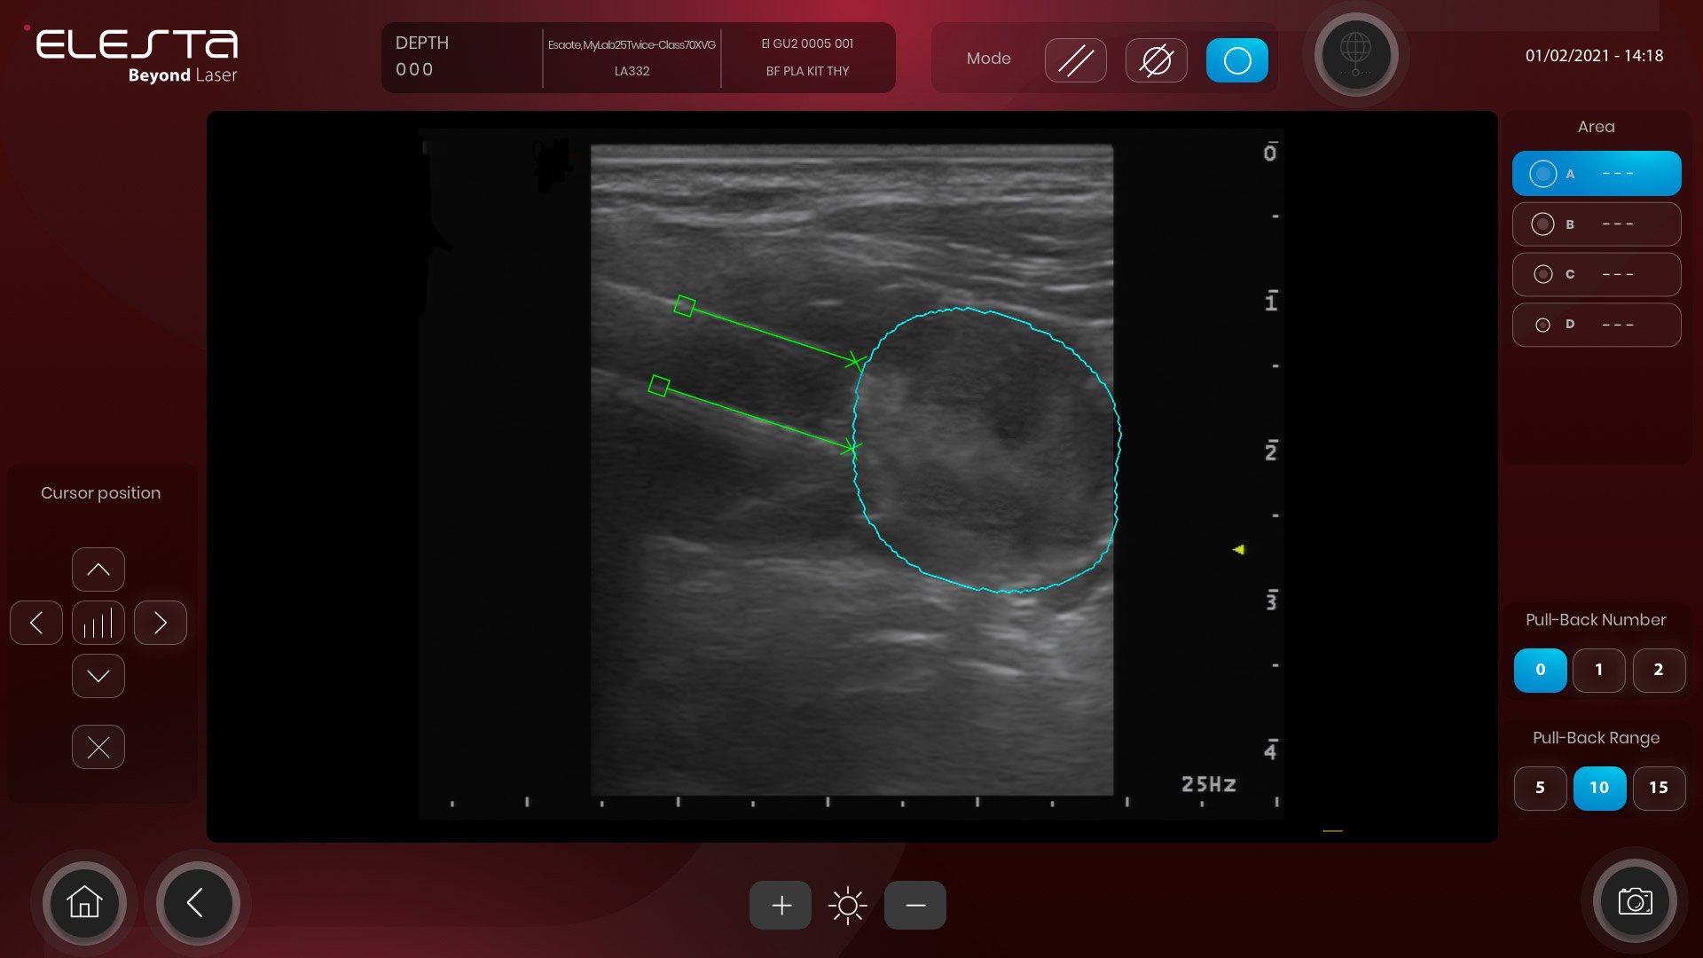Increase image brightness with the plus button
The height and width of the screenshot is (958, 1703).
pos(781,905)
